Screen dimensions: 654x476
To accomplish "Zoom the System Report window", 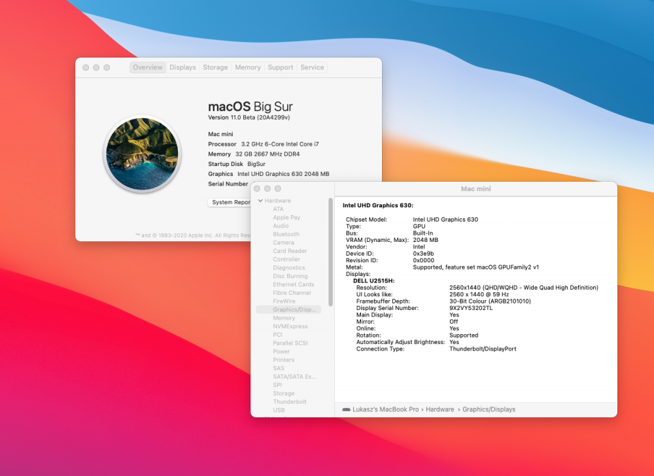I will coord(278,189).
